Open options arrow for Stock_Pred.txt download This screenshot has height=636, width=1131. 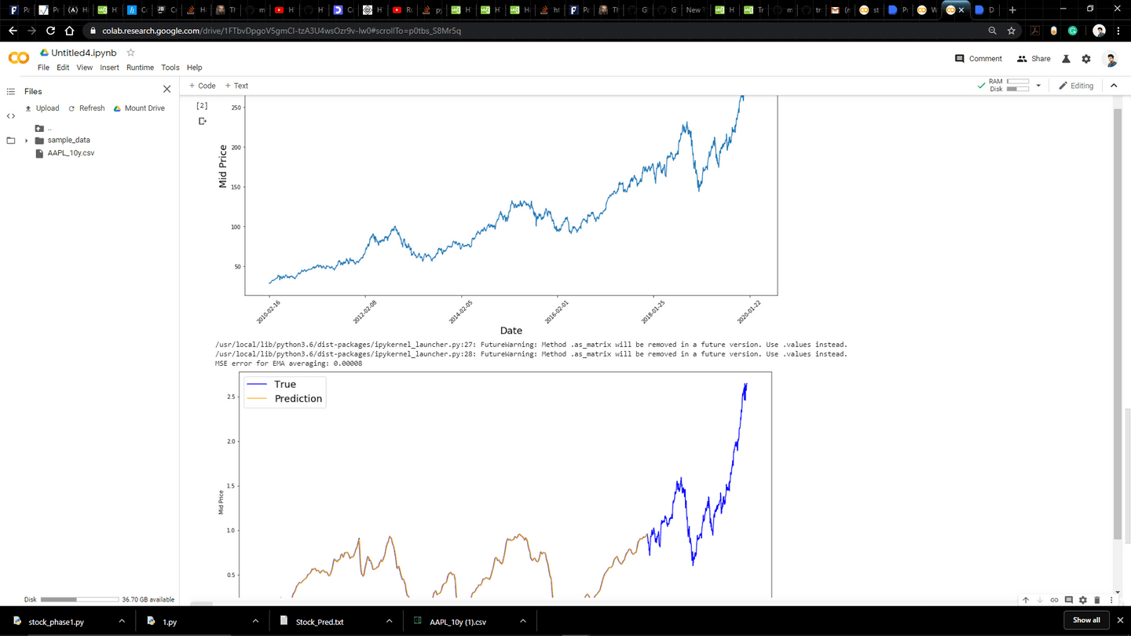(389, 622)
